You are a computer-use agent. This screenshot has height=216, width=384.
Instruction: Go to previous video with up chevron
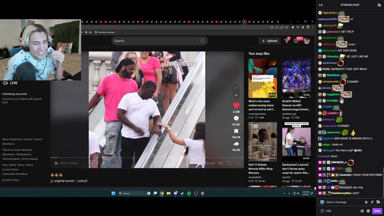(236, 88)
